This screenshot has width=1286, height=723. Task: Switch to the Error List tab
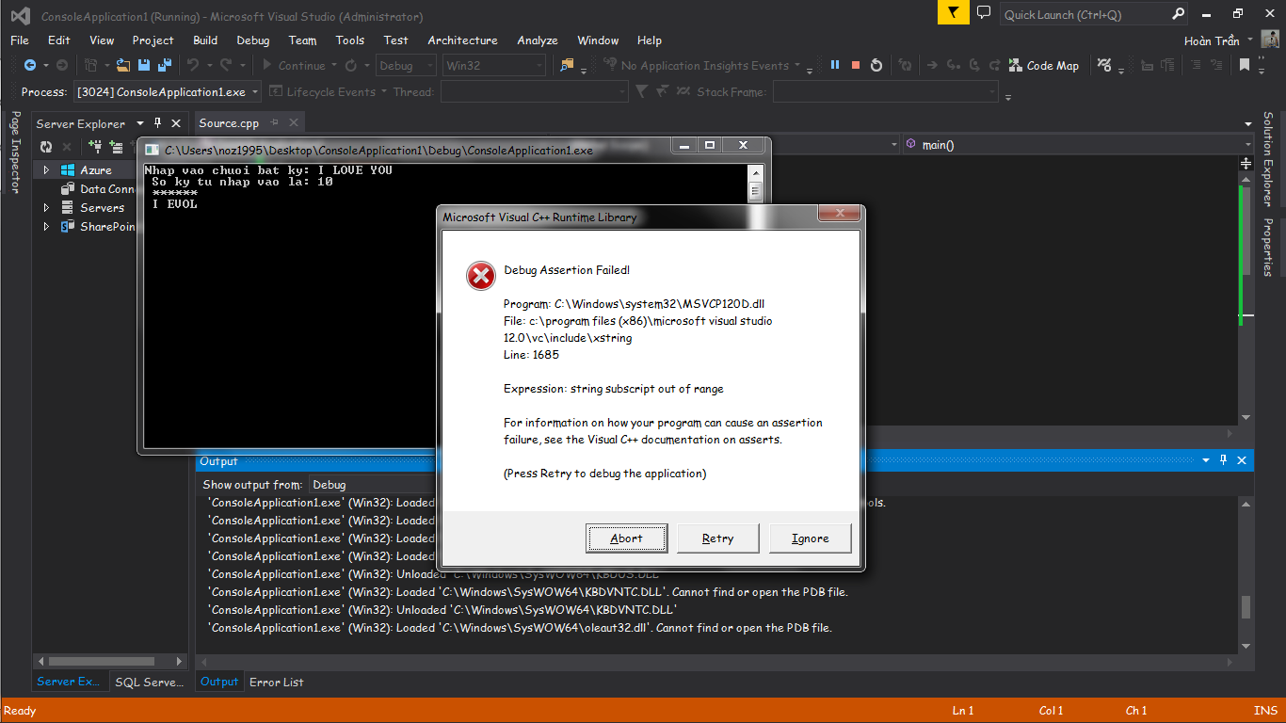(x=276, y=682)
